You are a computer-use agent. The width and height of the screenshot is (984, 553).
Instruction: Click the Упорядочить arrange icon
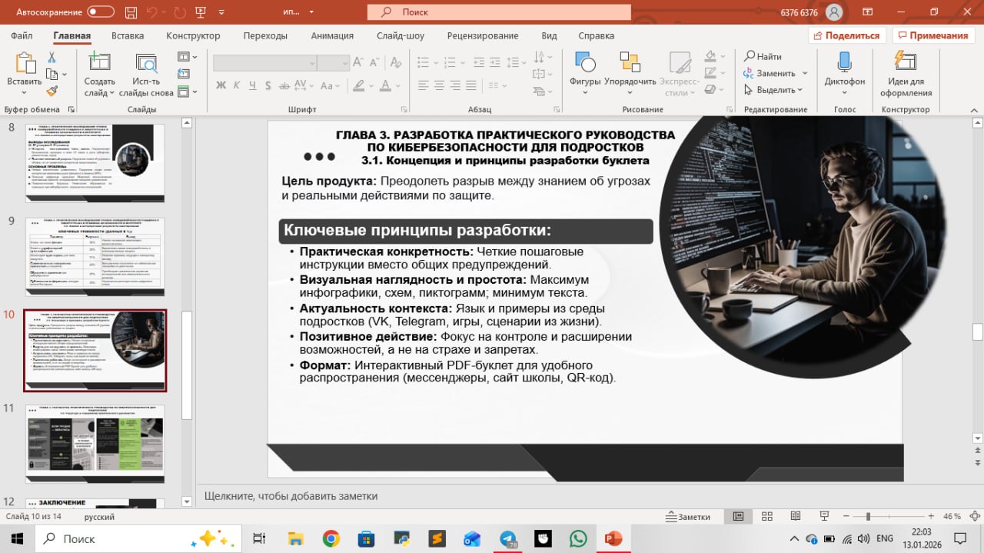point(630,63)
